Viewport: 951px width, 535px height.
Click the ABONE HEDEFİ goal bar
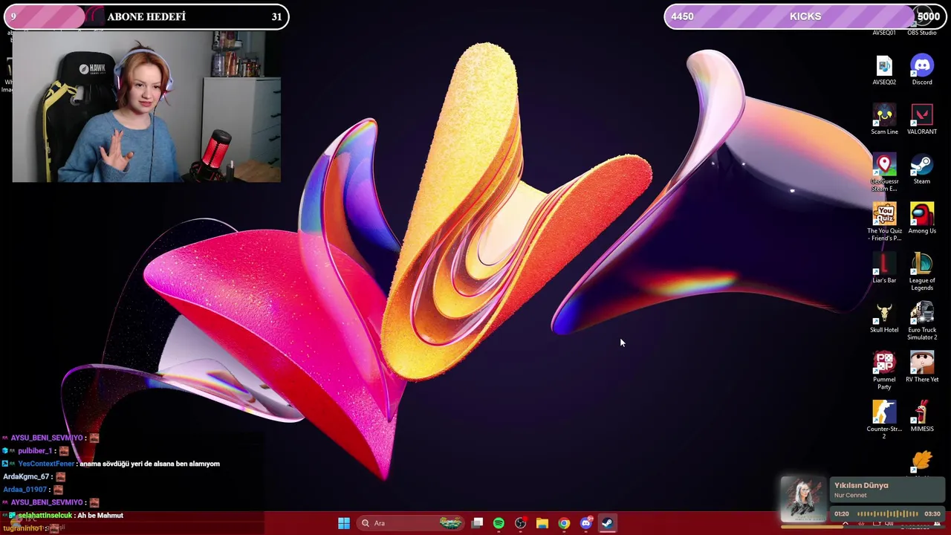pos(145,16)
